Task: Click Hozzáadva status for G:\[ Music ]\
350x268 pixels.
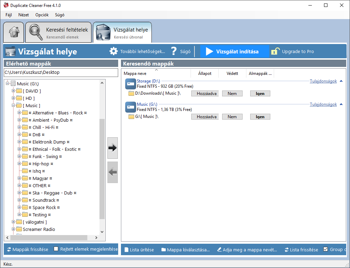Action: pos(205,117)
